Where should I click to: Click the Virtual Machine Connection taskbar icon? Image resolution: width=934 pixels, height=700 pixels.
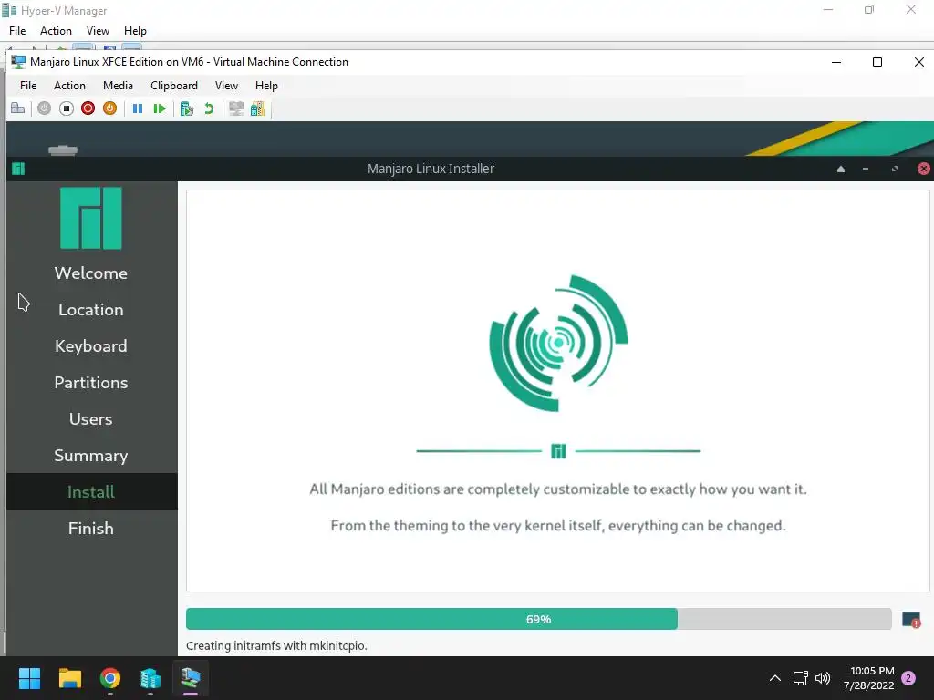tap(191, 678)
